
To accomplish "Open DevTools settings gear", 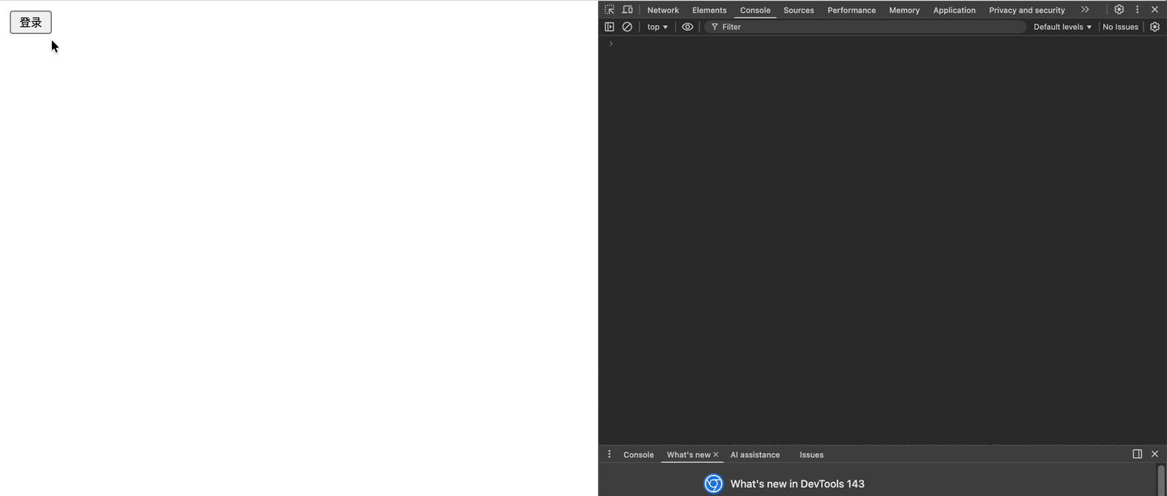I will (1119, 10).
